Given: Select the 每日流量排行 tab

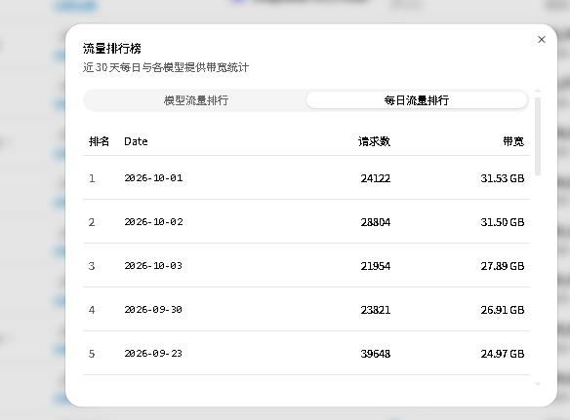Looking at the screenshot, I should pos(416,100).
